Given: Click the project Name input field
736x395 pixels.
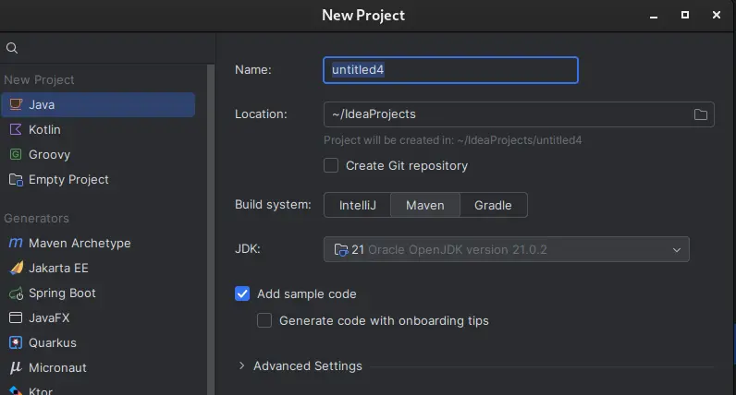Looking at the screenshot, I should coord(450,70).
